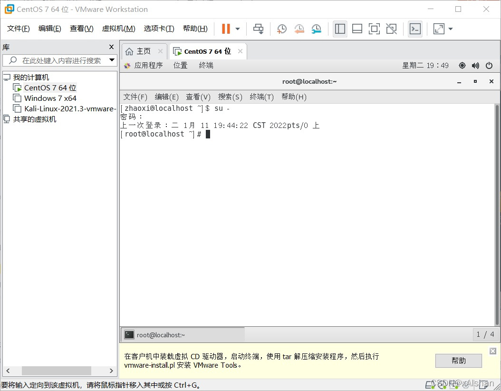Viewport: 501px width, 391px height.
Task: Take a snapshot with the clock-plus icon
Action: [x=281, y=29]
